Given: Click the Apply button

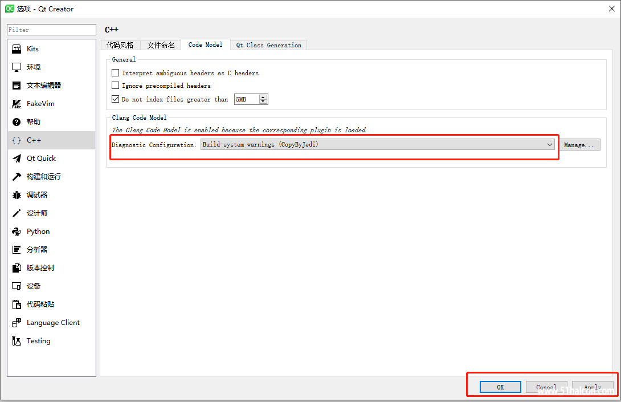Looking at the screenshot, I should [593, 387].
